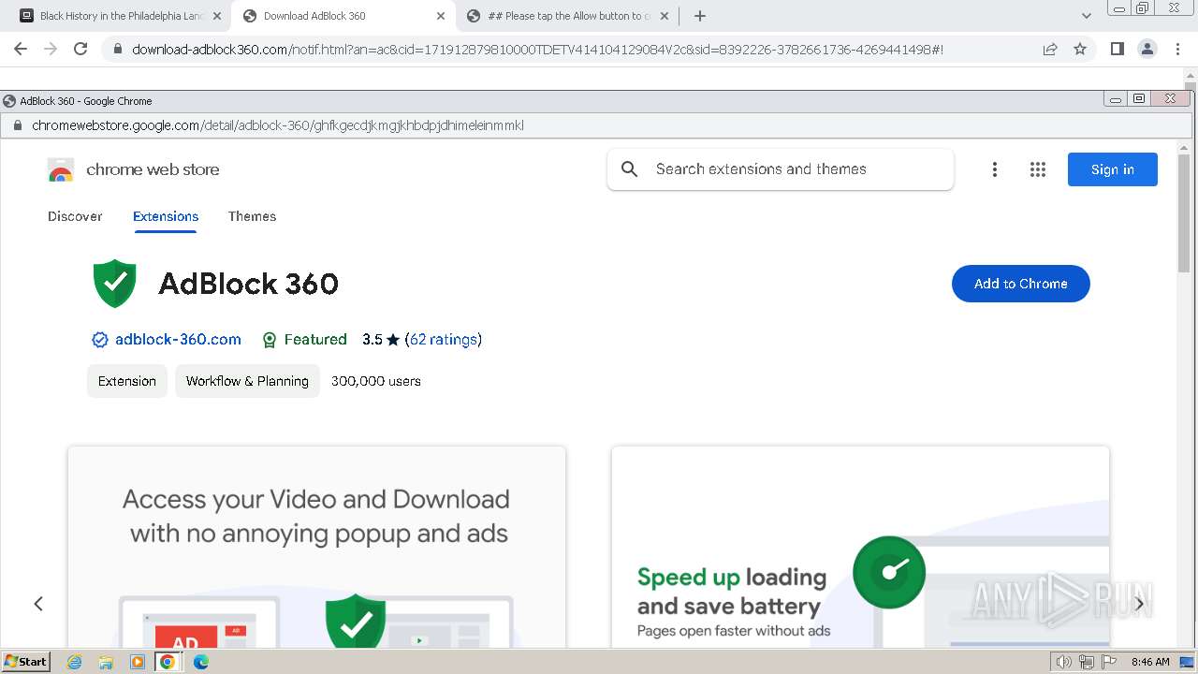Open the side panel icon
The width and height of the screenshot is (1198, 674).
click(1117, 49)
